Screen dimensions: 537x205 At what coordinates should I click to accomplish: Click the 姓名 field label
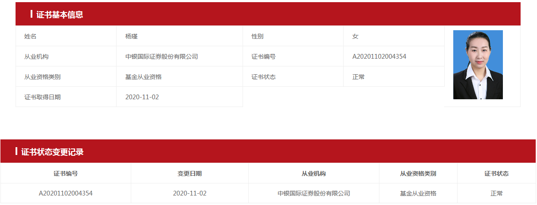30,36
